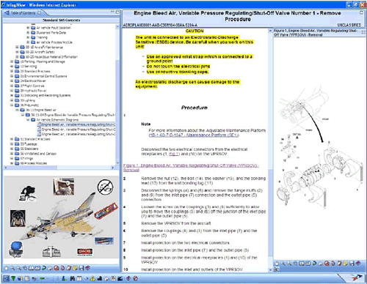The image size is (367, 284).
Task: Click the no-smoking prohibition thumbnail near aircraft
Action: 105,187
